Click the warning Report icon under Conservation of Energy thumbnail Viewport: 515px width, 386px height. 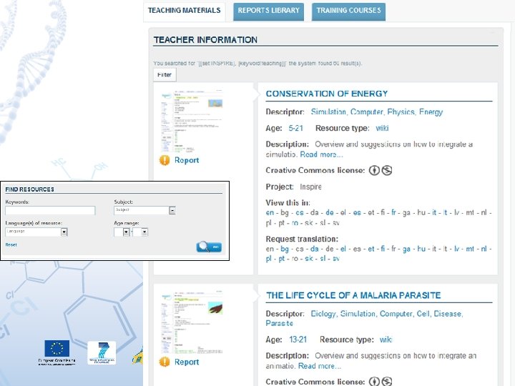(165, 160)
